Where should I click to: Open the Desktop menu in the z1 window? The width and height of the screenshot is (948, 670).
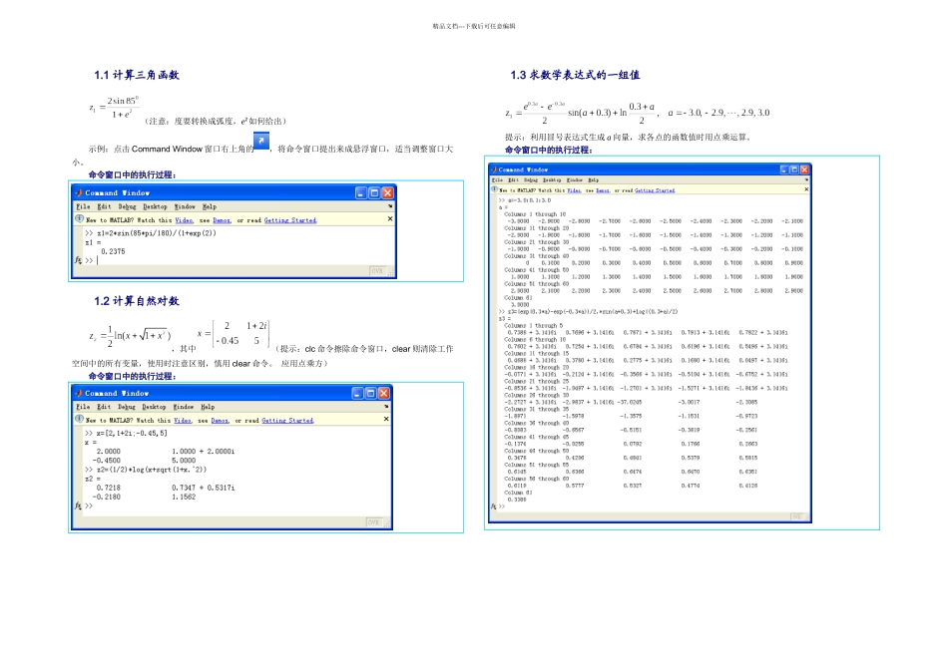tap(155, 206)
